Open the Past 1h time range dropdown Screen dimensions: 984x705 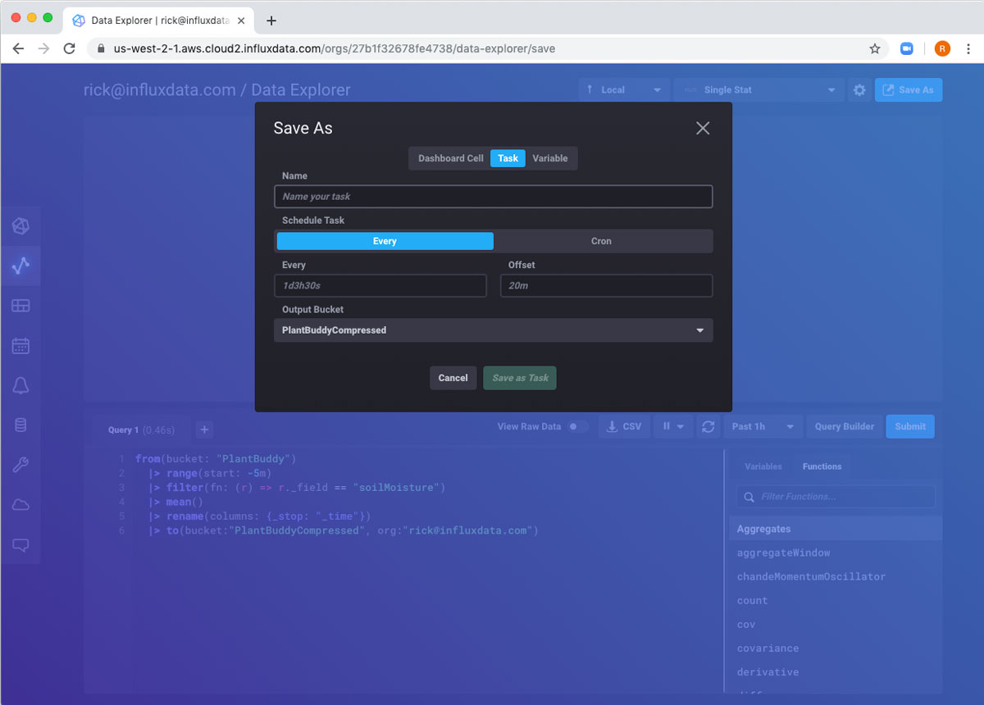pyautogui.click(x=763, y=426)
